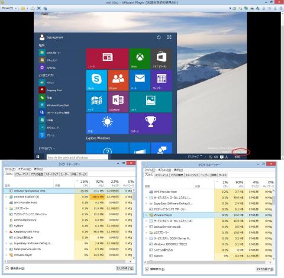Open the orange People tile

118,80
